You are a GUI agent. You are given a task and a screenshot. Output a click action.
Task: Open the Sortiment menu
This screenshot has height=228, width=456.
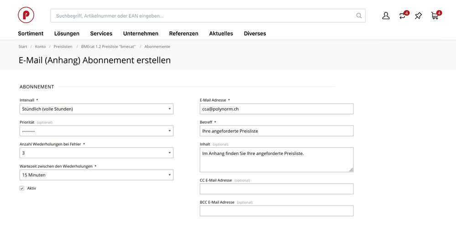pyautogui.click(x=31, y=33)
